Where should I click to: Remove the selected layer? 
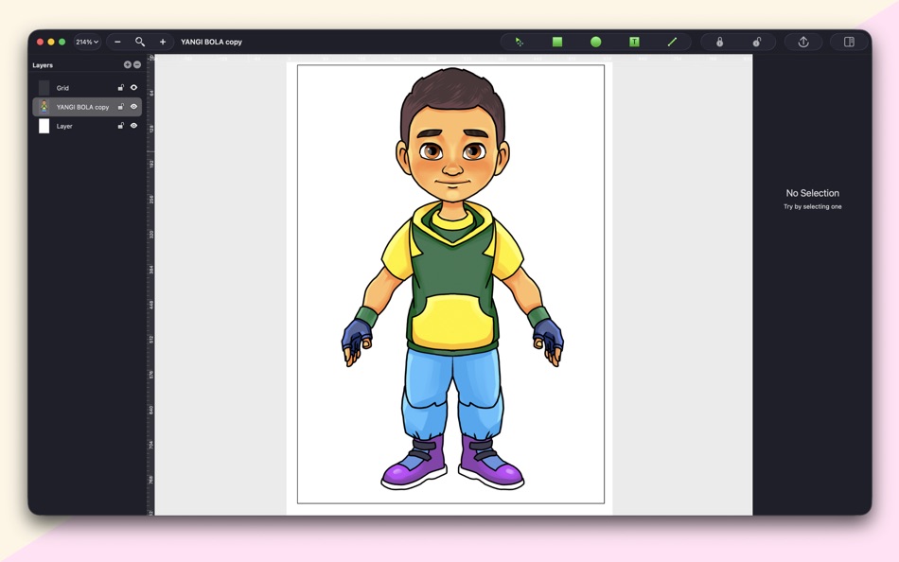pyautogui.click(x=137, y=64)
